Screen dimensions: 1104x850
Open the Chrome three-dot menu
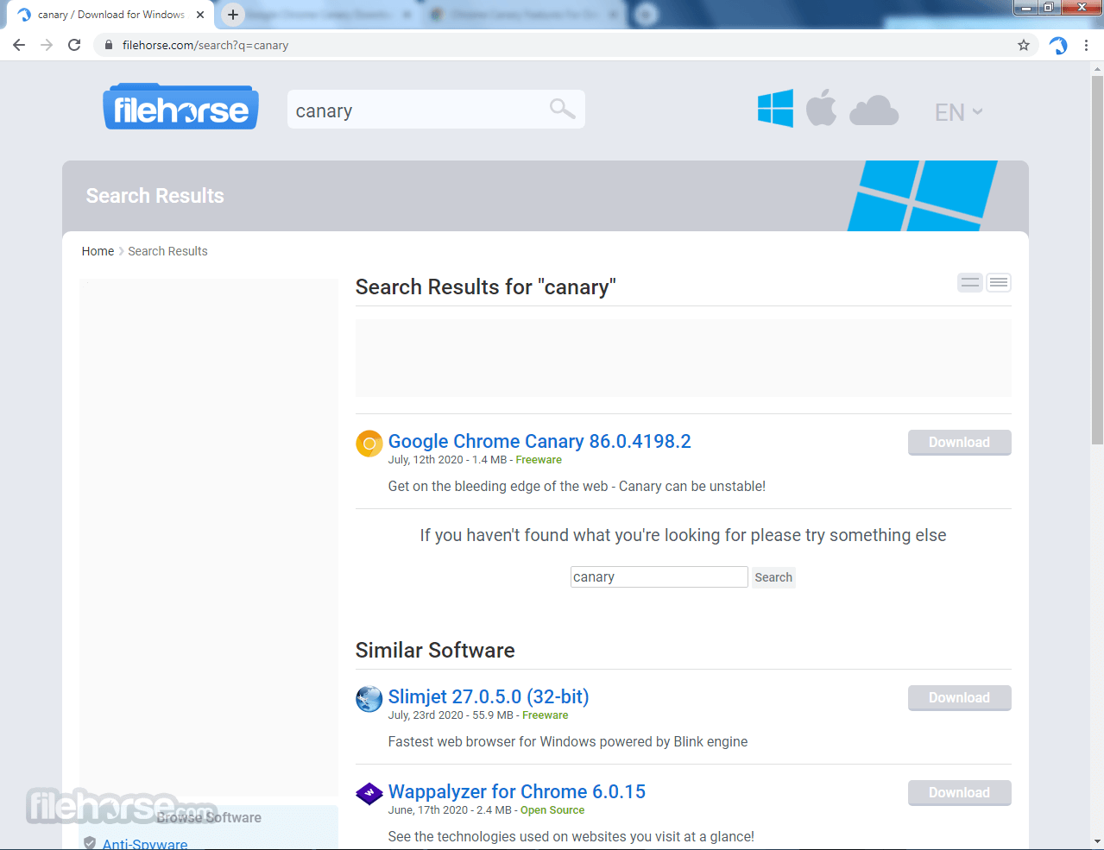(x=1086, y=45)
